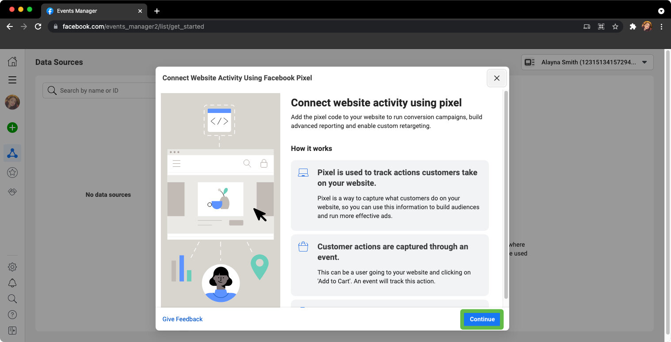Click the address bar URL
Screen dimensions: 671x342
[x=133, y=26]
